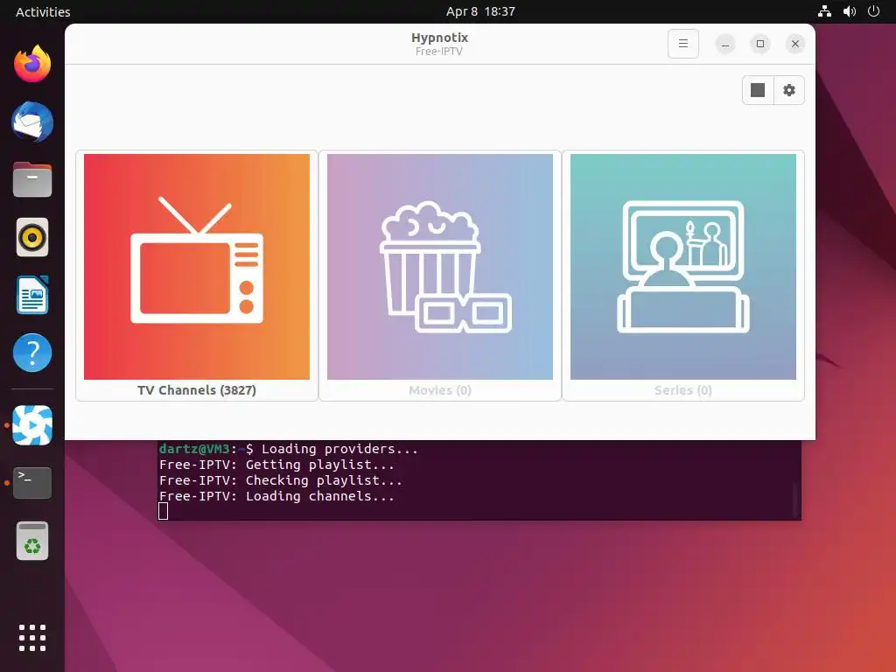Click the 'Free-IPTV' subtitle in header
896x672 pixels.
[x=439, y=52]
